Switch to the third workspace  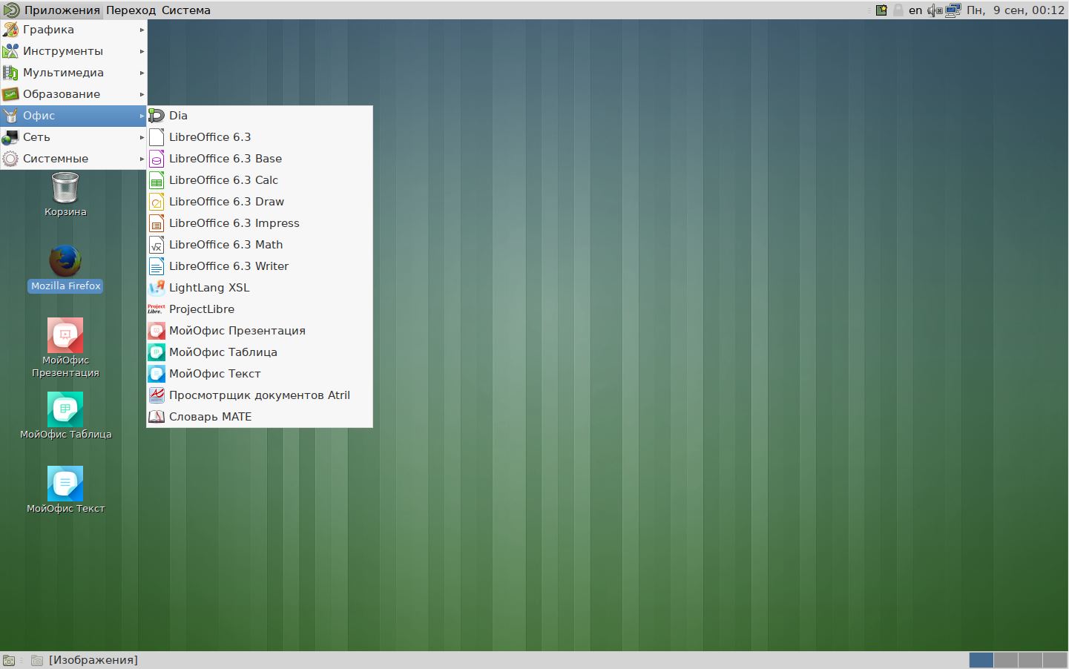(1030, 660)
